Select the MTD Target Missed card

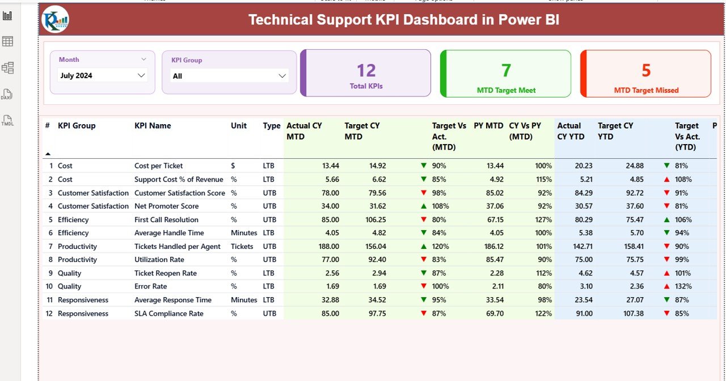click(x=645, y=73)
